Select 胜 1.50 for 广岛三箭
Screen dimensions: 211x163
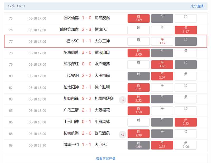click(x=138, y=111)
